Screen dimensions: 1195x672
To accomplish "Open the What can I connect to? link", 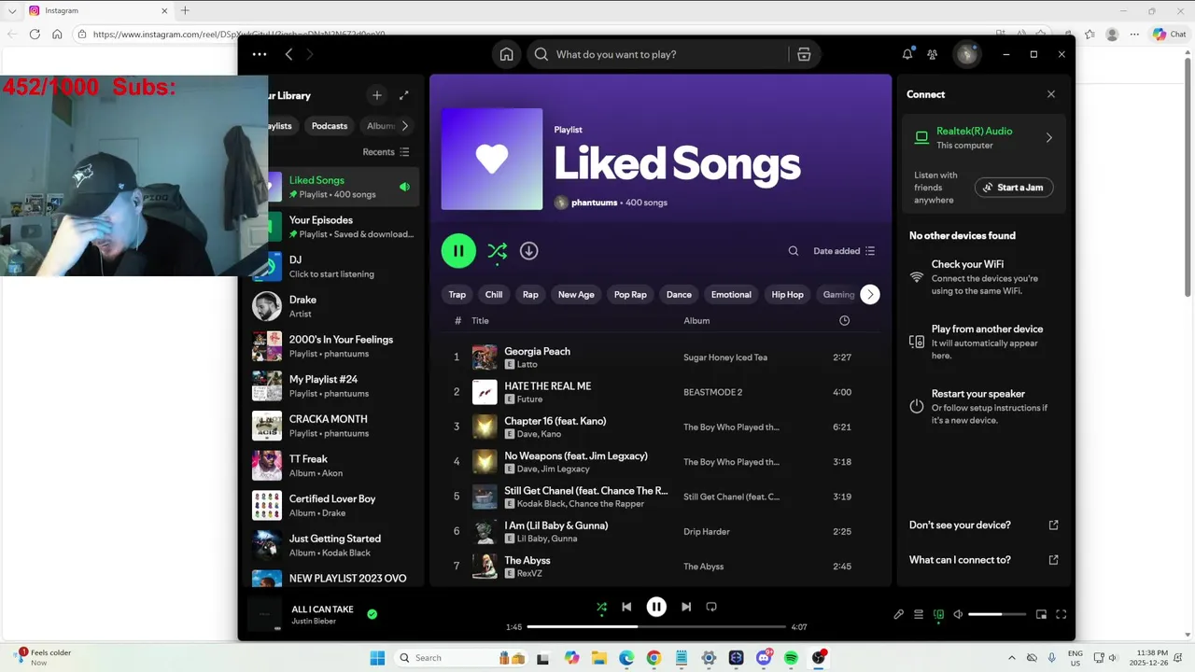I will (983, 560).
